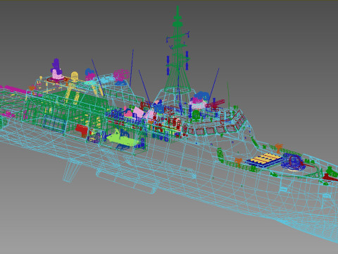
Task: Select the blue gun turret on the bow
Action: pyautogui.click(x=294, y=162)
